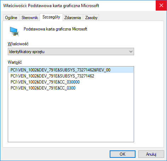Switch to the Ogólne tab
Image resolution: width=167 pixels, height=161 pixels.
tap(11, 18)
